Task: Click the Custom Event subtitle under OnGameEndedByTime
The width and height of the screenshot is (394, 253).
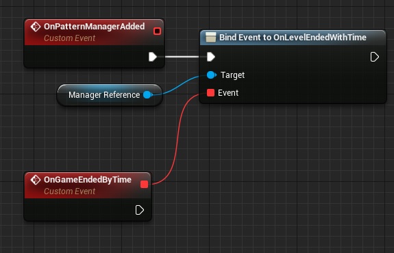Action: pyautogui.click(x=70, y=191)
